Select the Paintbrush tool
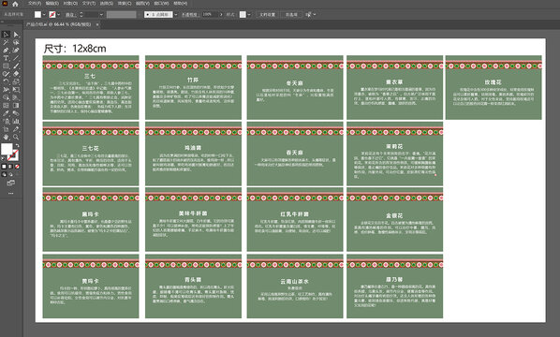 [16, 66]
